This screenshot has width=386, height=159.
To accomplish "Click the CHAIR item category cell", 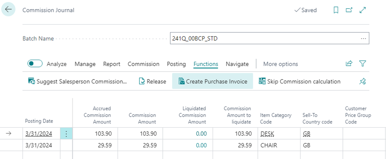I will click(279, 145).
